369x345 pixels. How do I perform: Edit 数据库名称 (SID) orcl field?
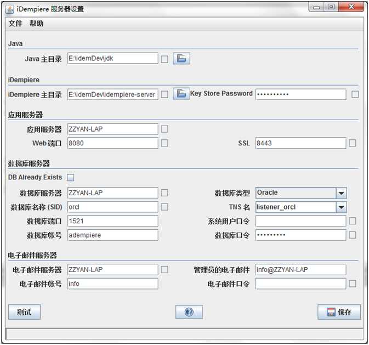pyautogui.click(x=113, y=207)
